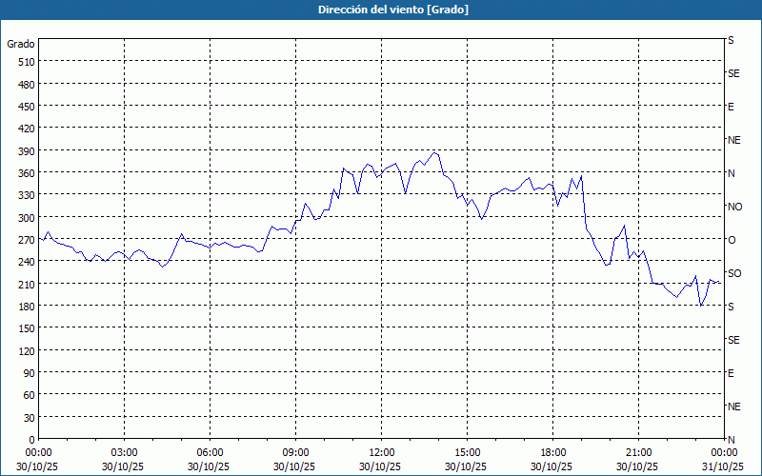Click the 'E' compass label beside the 450 gridline

click(731, 107)
